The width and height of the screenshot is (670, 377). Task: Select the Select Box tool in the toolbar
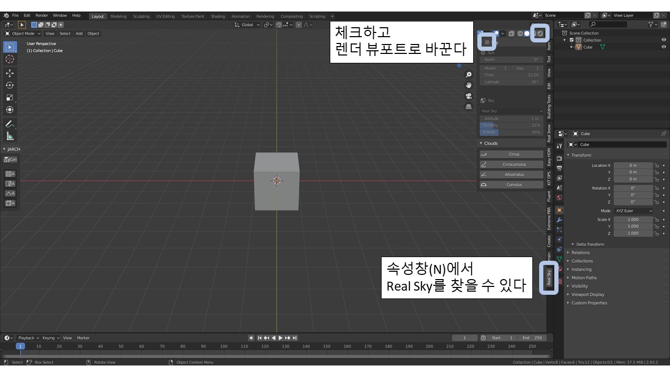(x=10, y=47)
